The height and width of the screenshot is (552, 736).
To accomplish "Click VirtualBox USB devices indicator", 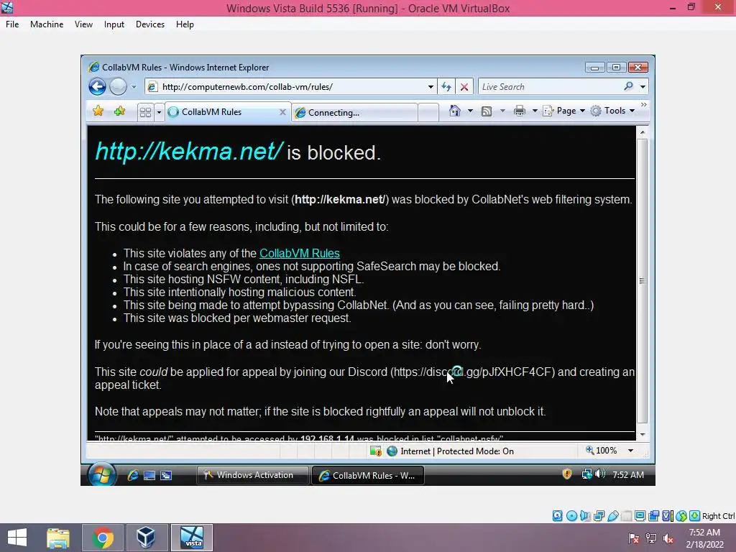I will pos(612,516).
